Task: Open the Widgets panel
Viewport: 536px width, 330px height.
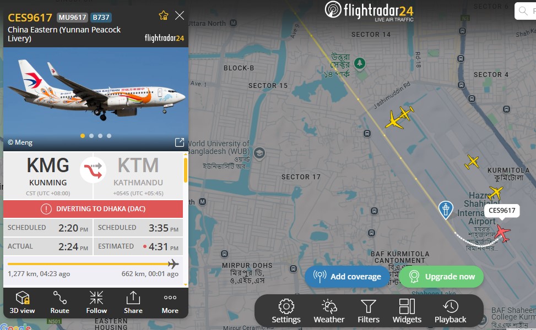Action: [407, 311]
